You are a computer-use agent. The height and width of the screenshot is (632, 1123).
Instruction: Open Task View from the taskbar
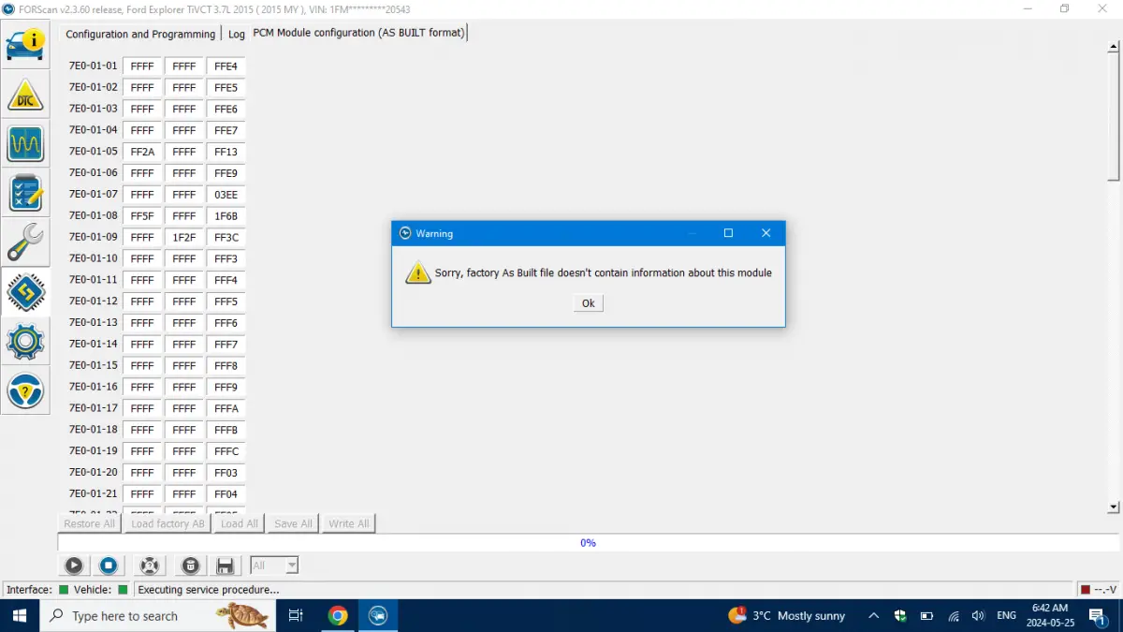pyautogui.click(x=296, y=615)
